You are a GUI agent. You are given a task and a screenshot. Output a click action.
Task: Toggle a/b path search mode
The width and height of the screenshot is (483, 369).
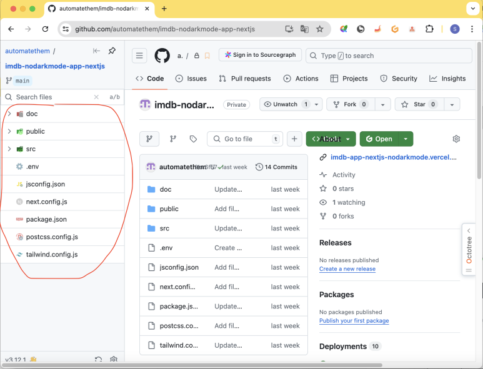[x=114, y=97]
